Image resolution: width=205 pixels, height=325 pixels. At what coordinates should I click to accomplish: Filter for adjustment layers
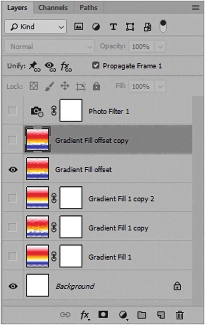coord(96,27)
